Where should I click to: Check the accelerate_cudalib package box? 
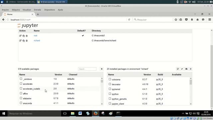click(x=21, y=88)
